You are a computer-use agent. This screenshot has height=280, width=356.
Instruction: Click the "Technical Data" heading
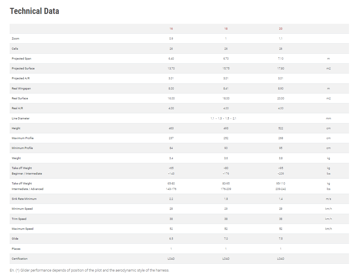(x=34, y=11)
